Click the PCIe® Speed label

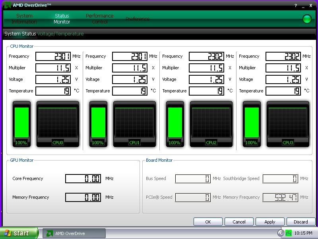(159, 197)
